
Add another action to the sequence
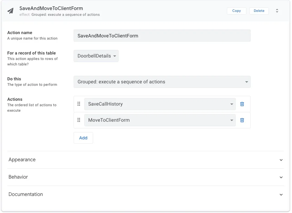click(83, 138)
